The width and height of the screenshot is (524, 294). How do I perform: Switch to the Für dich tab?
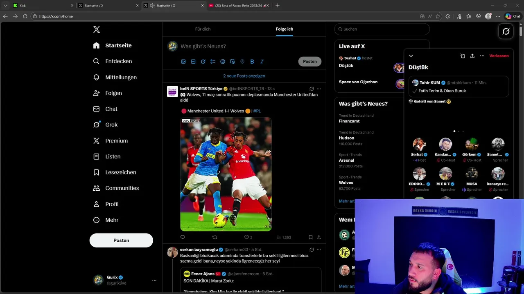pos(203,29)
